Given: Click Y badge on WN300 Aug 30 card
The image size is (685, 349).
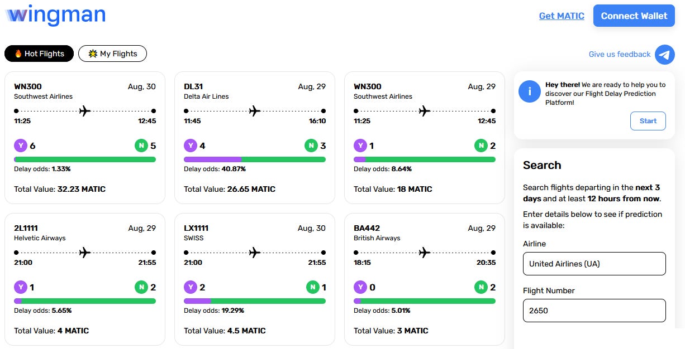Looking at the screenshot, I should click(21, 146).
